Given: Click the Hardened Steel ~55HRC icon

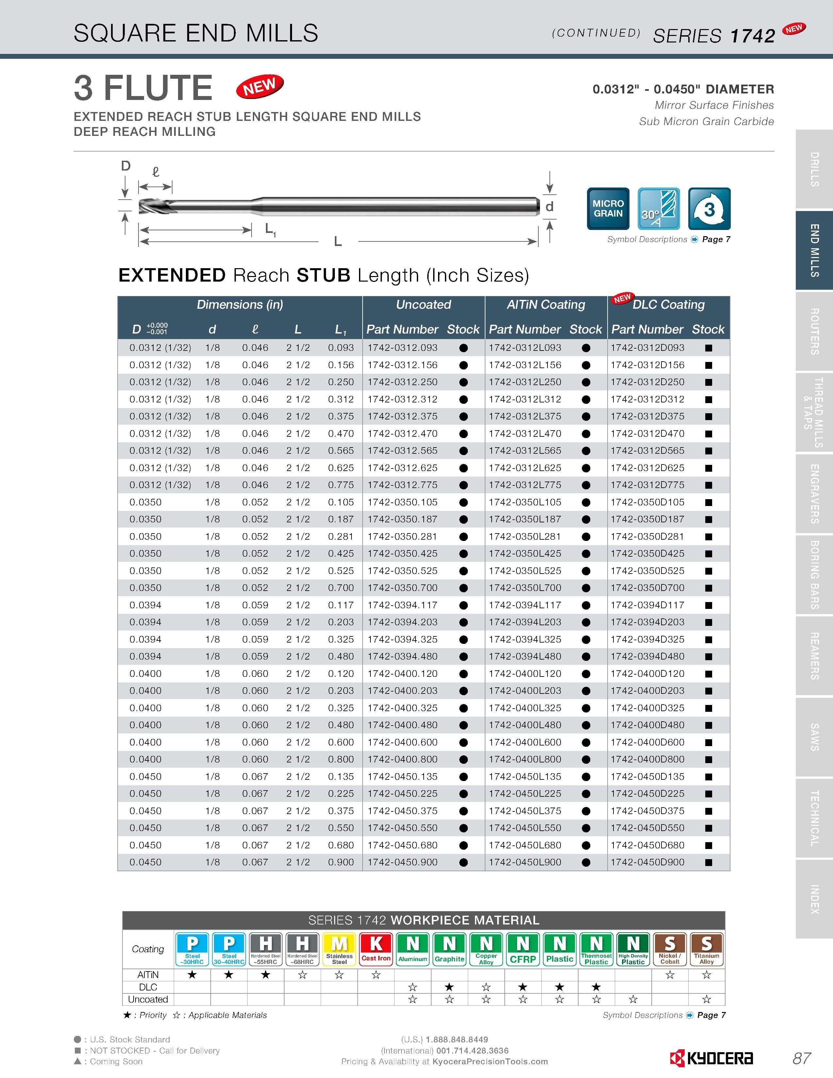Looking at the screenshot, I should [x=266, y=949].
